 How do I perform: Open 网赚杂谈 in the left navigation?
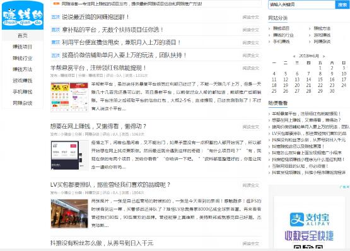click(23, 103)
